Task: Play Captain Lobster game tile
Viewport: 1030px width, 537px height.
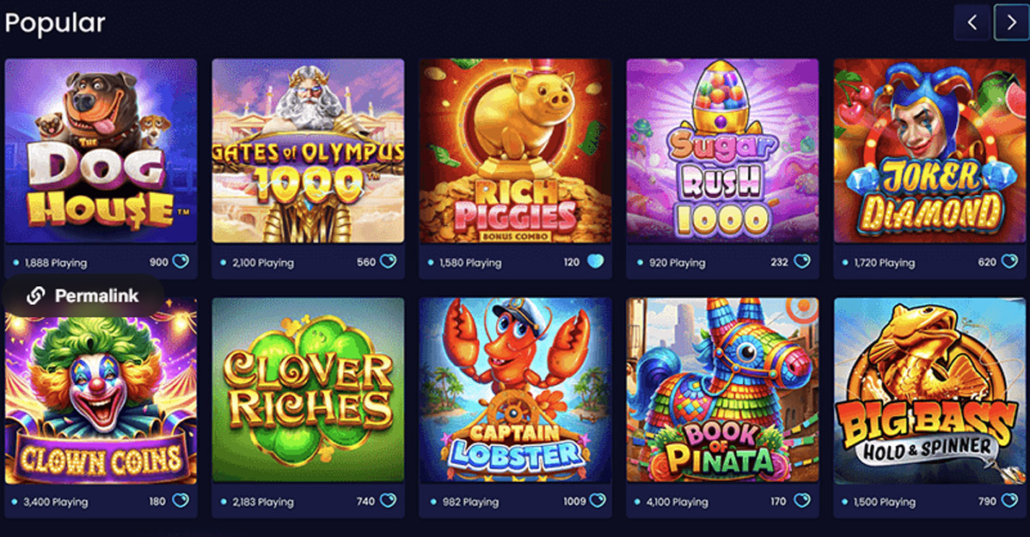Action: coord(516,391)
